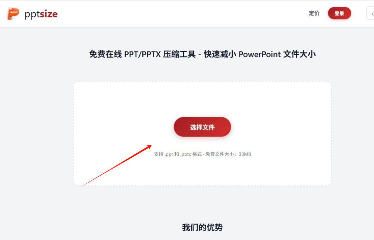The image size is (374, 240).
Task: Click the orange pptsize P logo icon
Action: click(x=13, y=14)
